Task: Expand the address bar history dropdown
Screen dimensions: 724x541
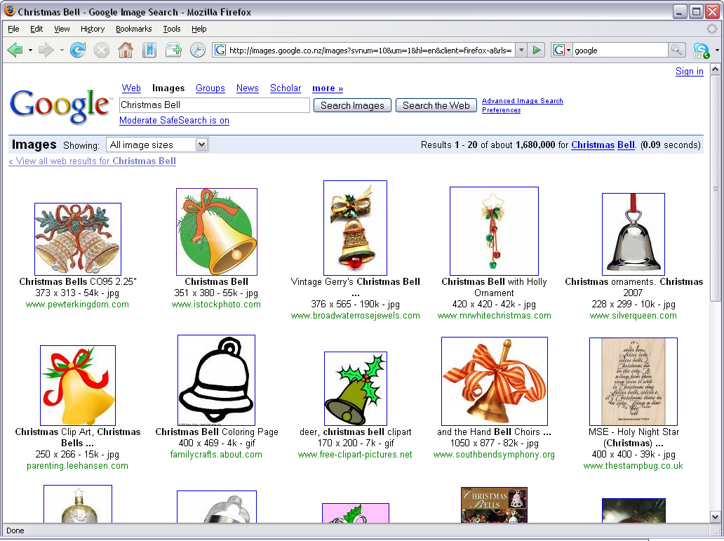Action: tap(521, 50)
